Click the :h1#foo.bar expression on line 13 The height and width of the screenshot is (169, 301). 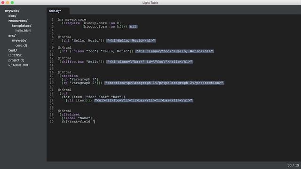click(x=82, y=61)
